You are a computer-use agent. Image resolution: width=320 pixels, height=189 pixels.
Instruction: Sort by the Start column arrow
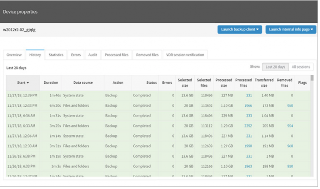pos(28,83)
